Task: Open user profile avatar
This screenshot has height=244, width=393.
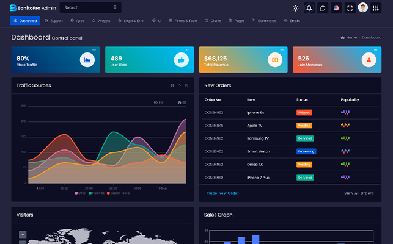Action: (x=362, y=7)
